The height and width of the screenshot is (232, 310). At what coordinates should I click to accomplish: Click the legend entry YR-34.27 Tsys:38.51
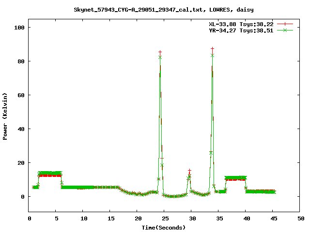[x=241, y=30]
